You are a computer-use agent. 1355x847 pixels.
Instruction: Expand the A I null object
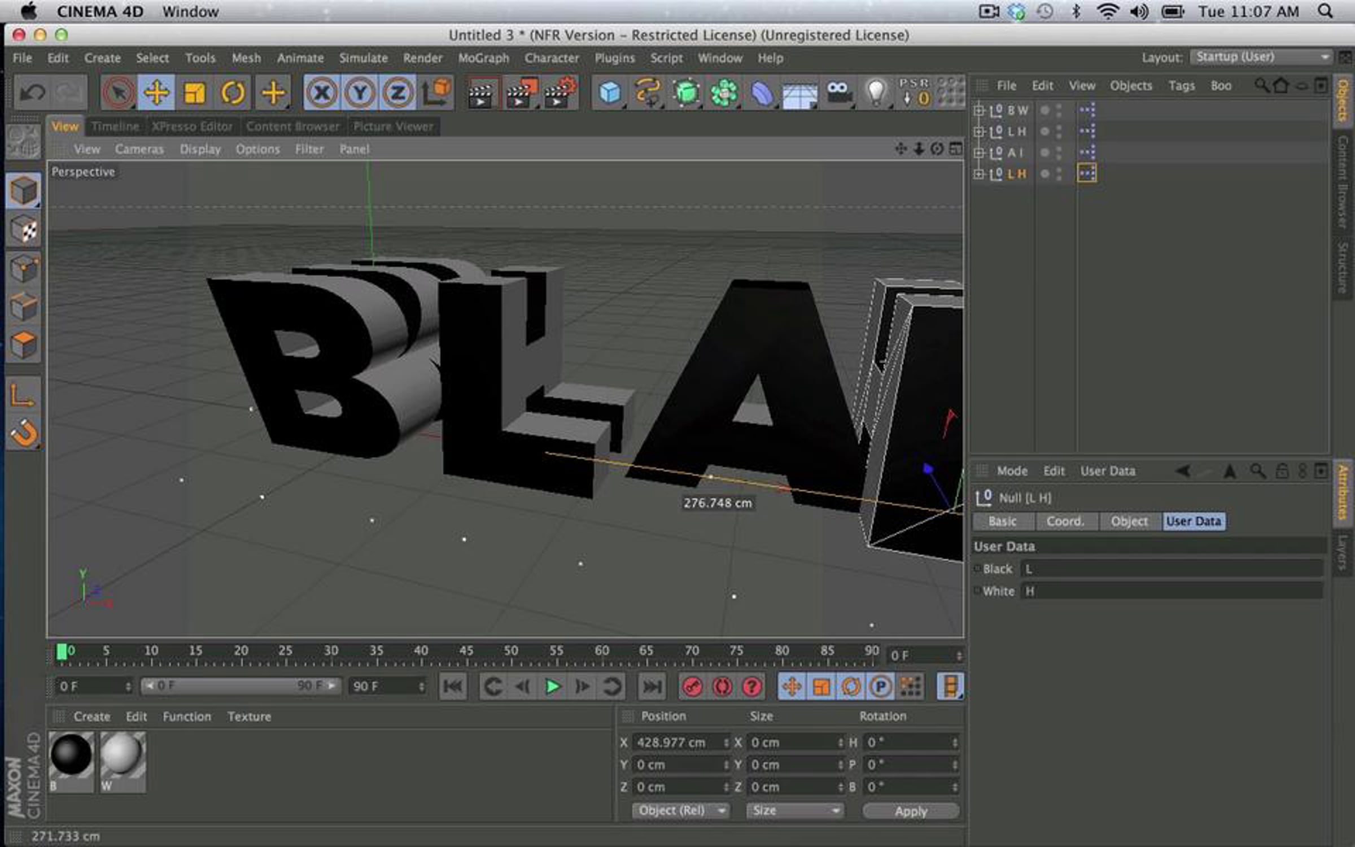click(x=978, y=152)
